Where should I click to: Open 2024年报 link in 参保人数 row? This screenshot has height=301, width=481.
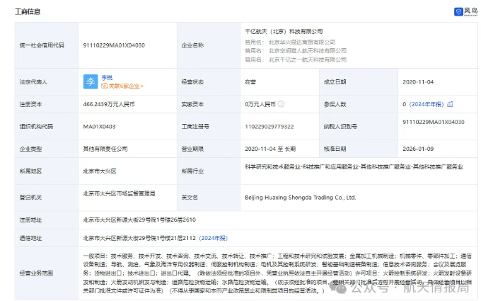[x=427, y=104]
